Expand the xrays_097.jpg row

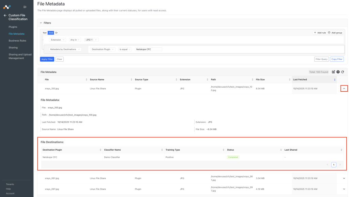[344, 189]
